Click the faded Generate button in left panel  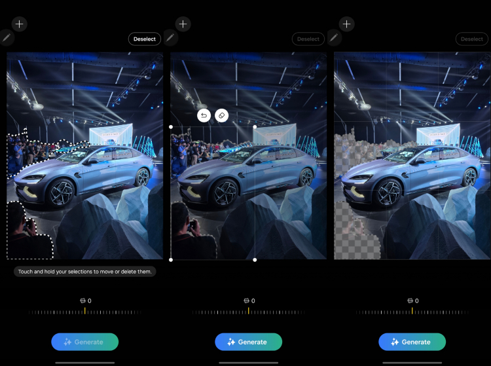[85, 342]
